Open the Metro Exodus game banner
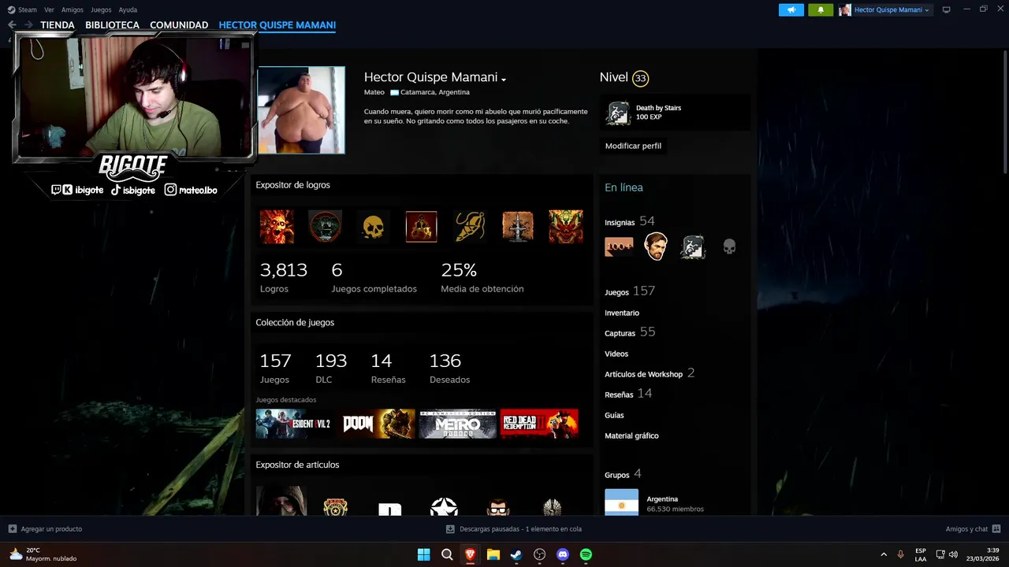 pos(458,424)
